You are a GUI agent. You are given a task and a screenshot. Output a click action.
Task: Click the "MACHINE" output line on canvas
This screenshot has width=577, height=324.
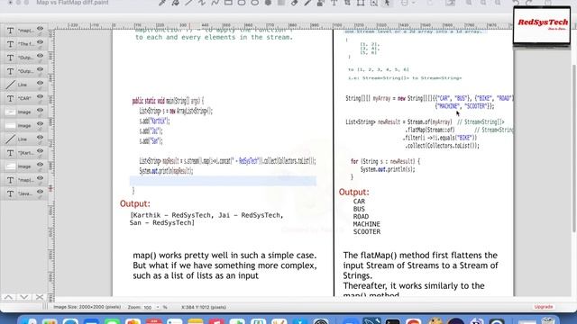pos(367,224)
